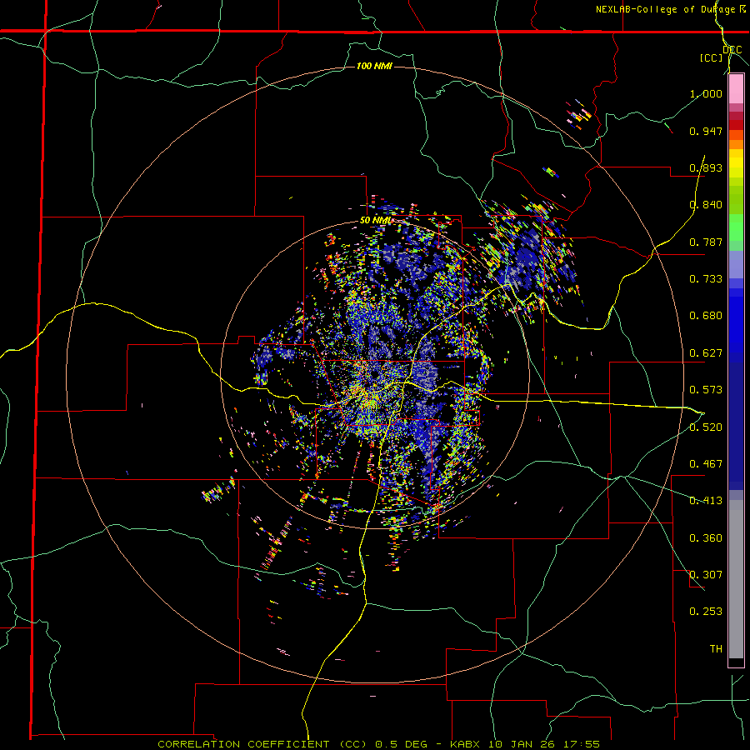Click the 0.893 scale value
Viewport: 750px width, 750px height.
pos(706,167)
